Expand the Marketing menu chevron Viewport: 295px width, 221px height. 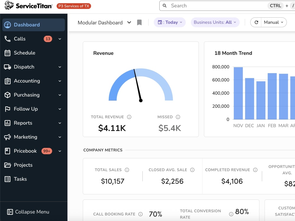pos(60,137)
